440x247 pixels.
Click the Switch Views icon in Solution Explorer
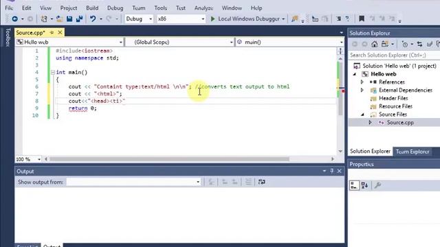(x=385, y=44)
